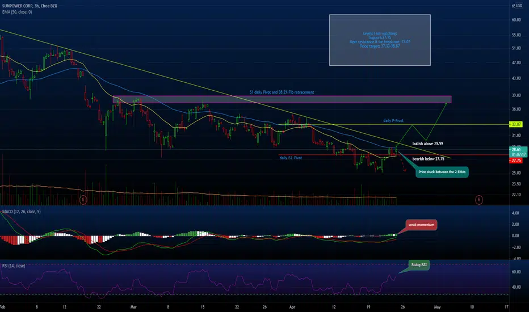
Task: Click the 22.10 price axis value
Action: [x=516, y=195]
